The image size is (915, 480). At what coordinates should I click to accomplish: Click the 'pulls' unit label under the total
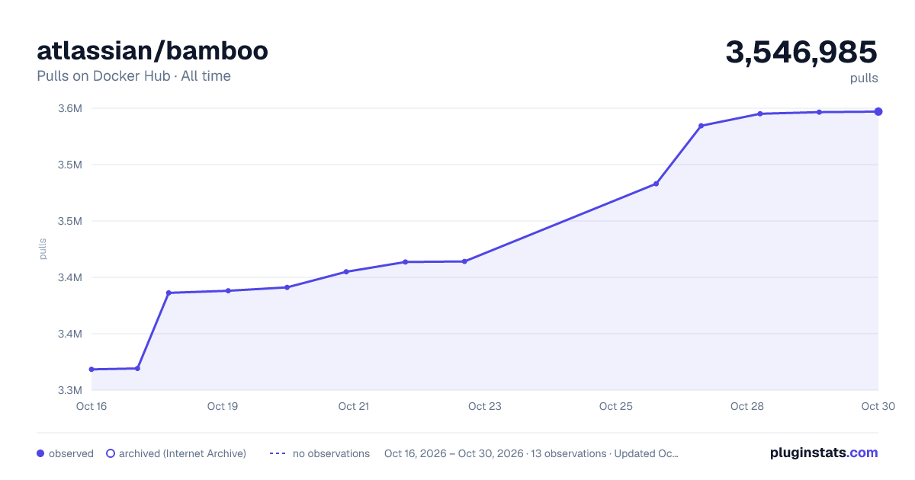[x=864, y=78]
